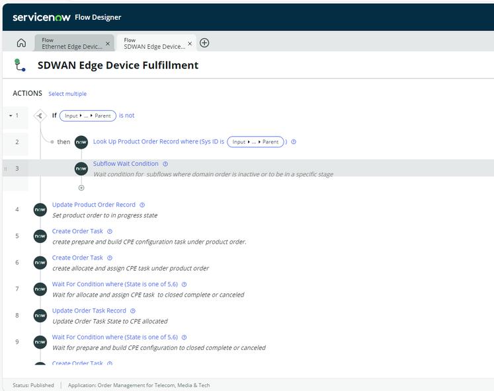Open Input Parent pill in Look Up step
The image size is (494, 391).
coord(255,142)
